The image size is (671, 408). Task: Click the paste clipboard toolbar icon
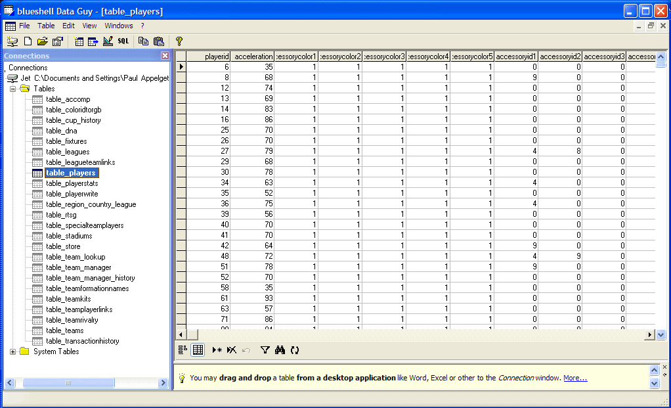158,41
